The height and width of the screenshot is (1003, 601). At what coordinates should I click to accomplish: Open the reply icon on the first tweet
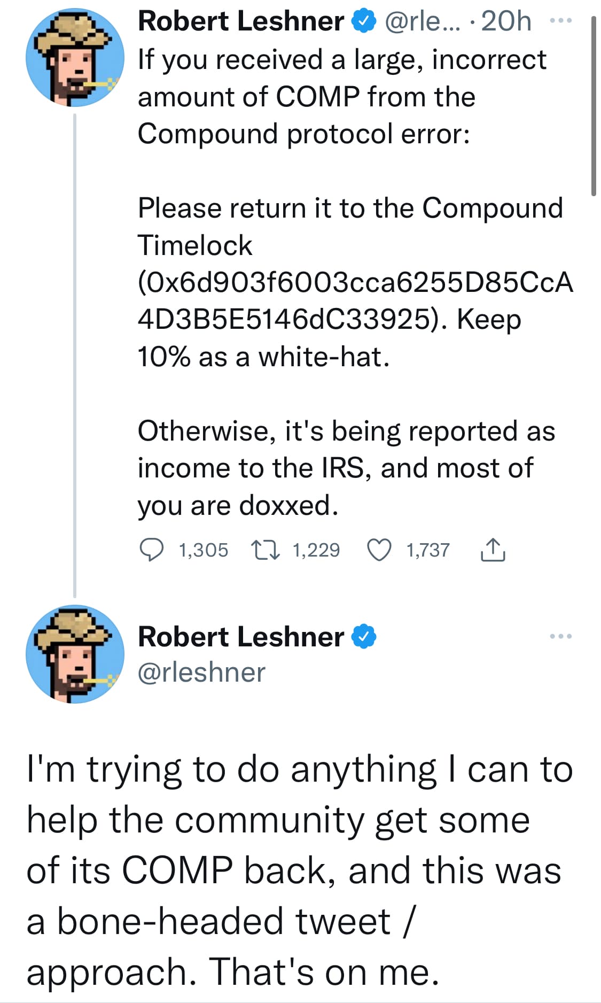(151, 550)
